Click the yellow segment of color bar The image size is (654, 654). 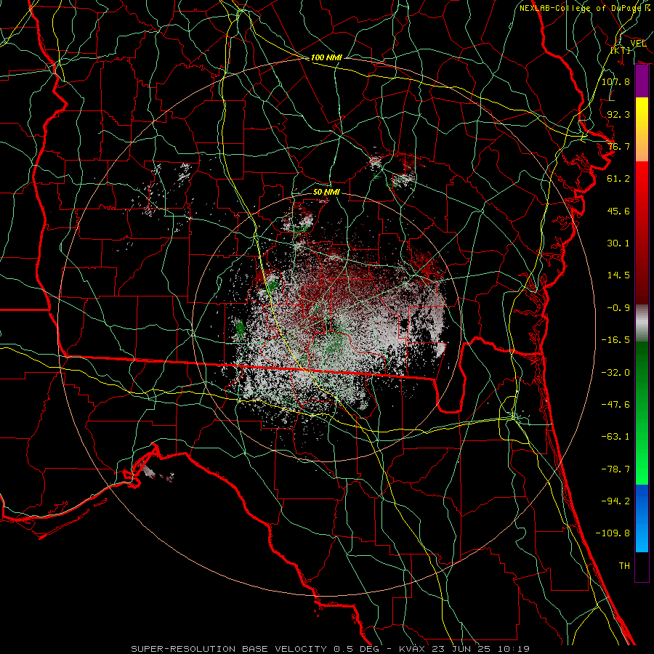pos(642,113)
